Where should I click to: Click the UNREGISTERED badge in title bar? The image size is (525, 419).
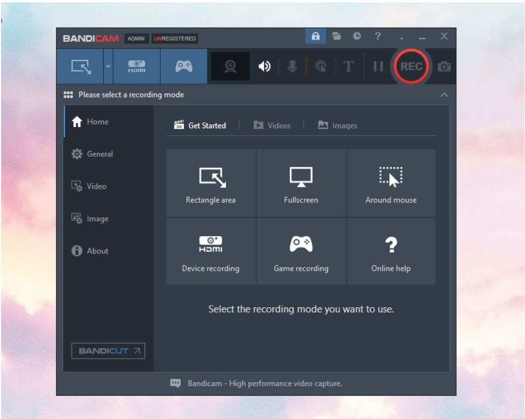(175, 39)
